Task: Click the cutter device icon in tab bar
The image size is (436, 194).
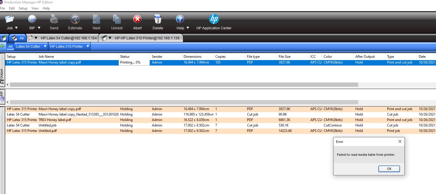Action: point(30,38)
